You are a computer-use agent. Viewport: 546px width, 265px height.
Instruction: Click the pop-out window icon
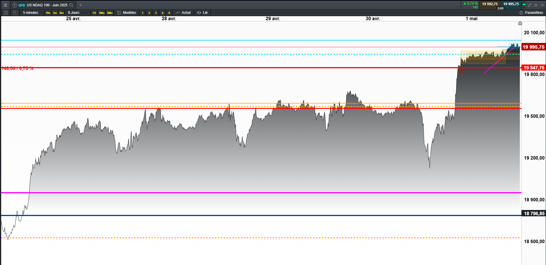tap(536, 5)
